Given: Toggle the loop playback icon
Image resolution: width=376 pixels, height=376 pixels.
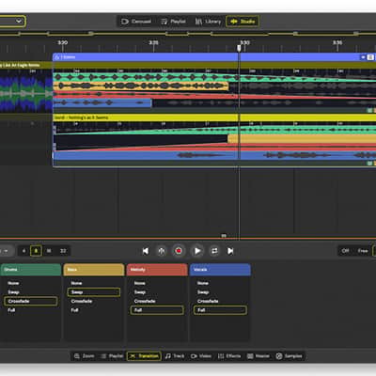Looking at the screenshot, I should [x=214, y=251].
